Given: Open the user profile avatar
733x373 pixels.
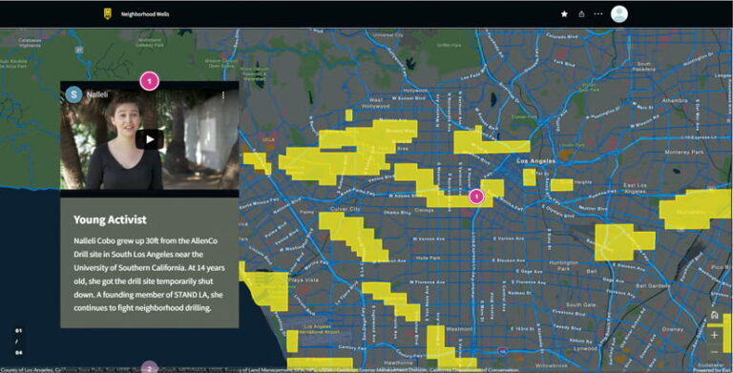Looking at the screenshot, I should pyautogui.click(x=618, y=14).
